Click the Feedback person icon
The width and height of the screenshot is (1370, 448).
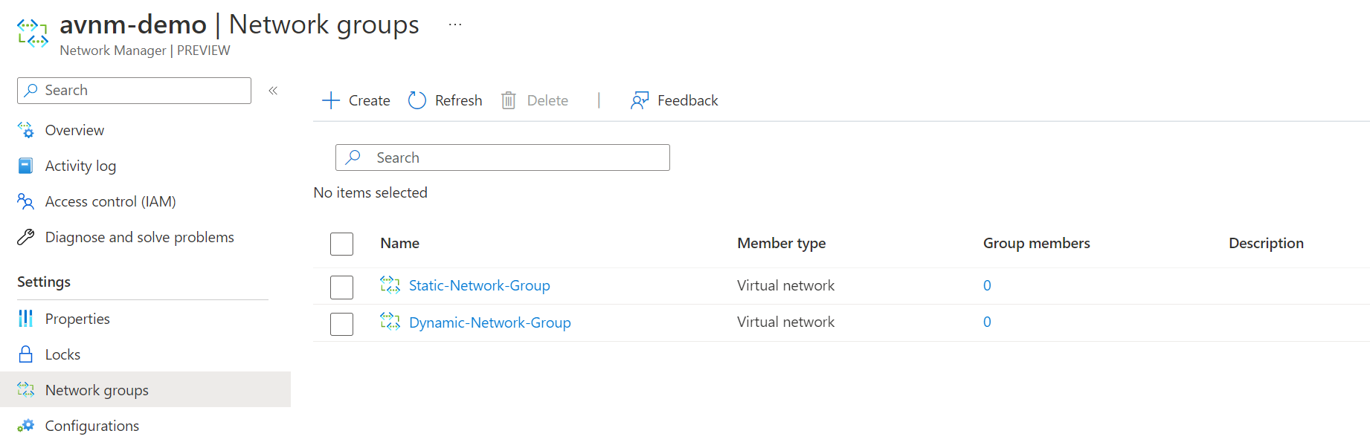(640, 100)
